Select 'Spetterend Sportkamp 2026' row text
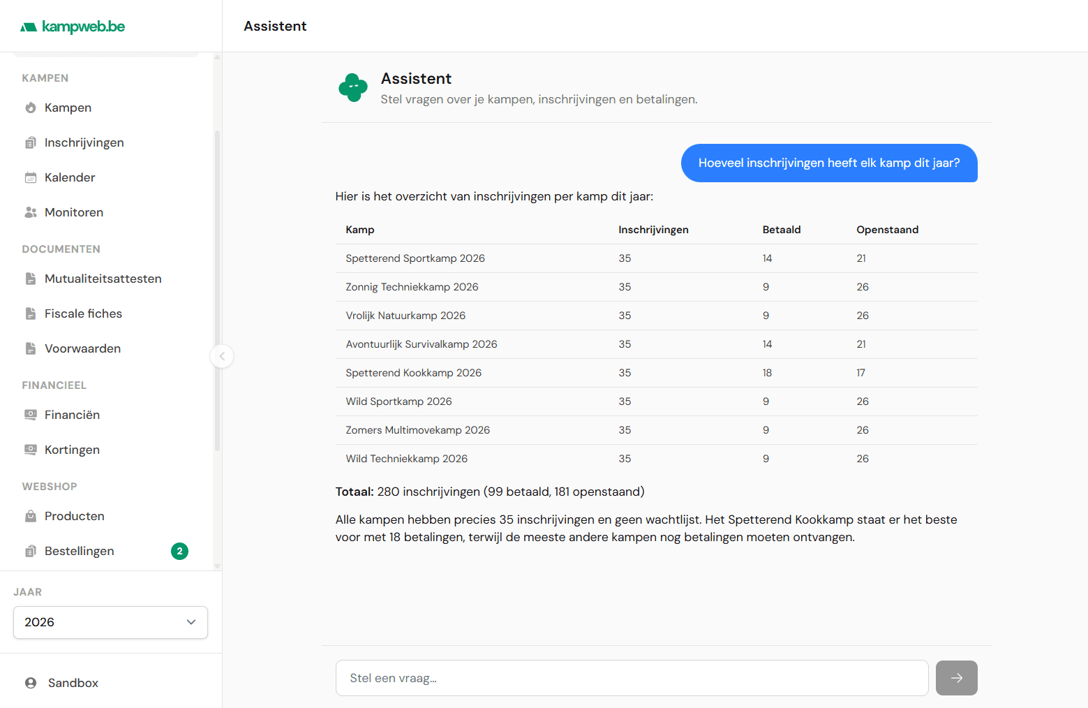The height and width of the screenshot is (708, 1088). (x=415, y=258)
